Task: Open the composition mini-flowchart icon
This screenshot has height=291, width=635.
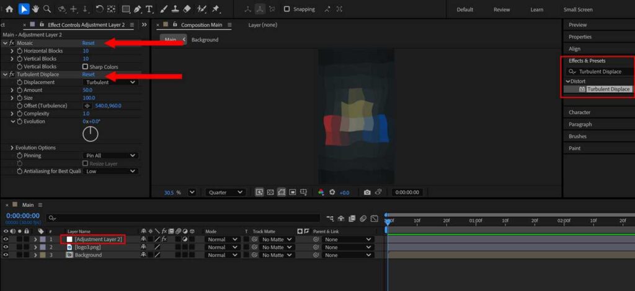Action: [x=330, y=219]
